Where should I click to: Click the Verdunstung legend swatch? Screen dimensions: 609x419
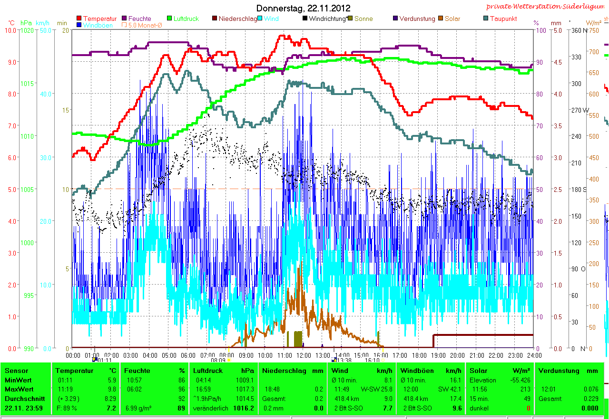395,19
